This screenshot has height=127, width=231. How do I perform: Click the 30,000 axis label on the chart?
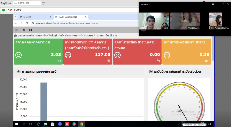pos(23,79)
